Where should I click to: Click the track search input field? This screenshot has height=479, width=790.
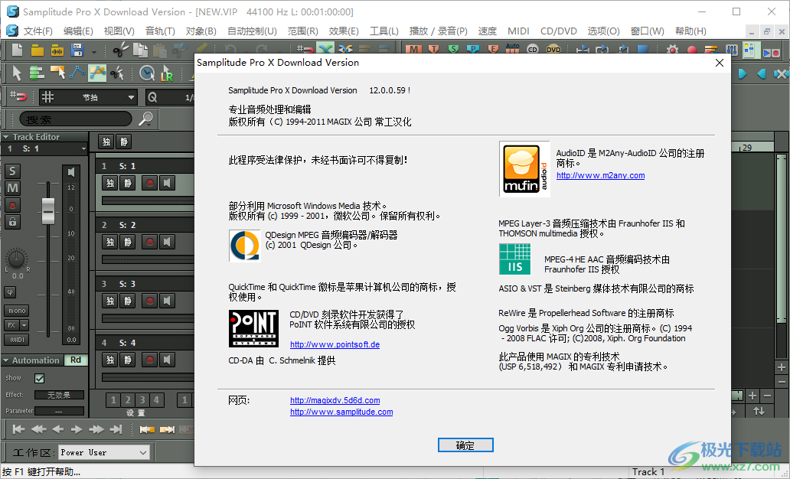tap(77, 118)
